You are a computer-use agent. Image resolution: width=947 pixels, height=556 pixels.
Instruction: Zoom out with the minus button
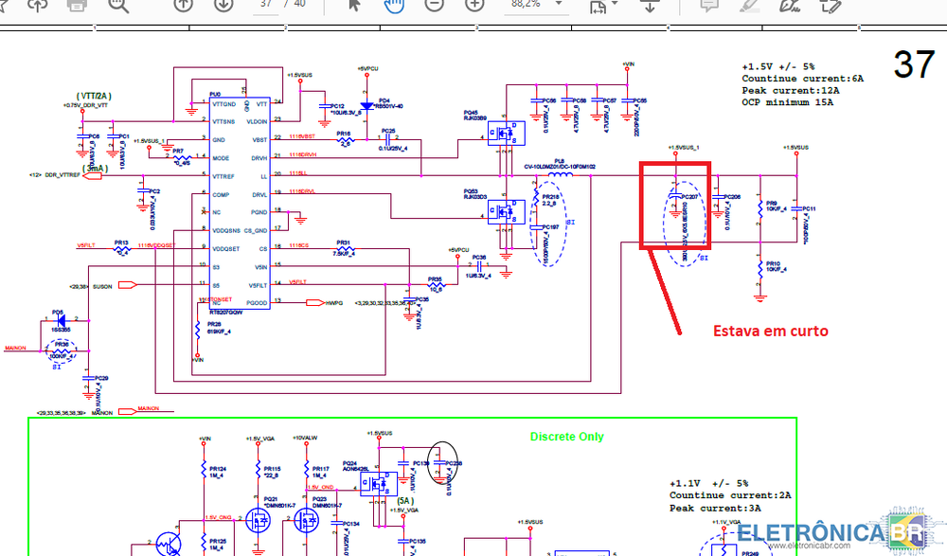(435, 5)
